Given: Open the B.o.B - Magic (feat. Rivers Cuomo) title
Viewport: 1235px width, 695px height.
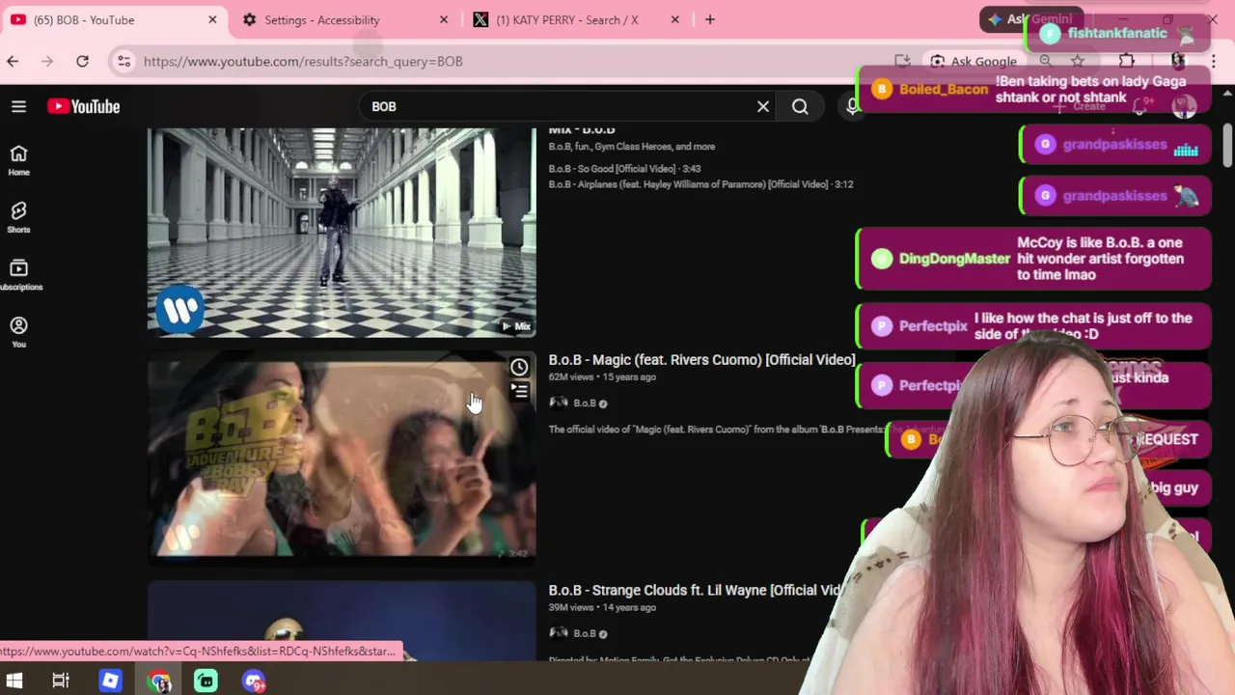Looking at the screenshot, I should click(x=701, y=359).
